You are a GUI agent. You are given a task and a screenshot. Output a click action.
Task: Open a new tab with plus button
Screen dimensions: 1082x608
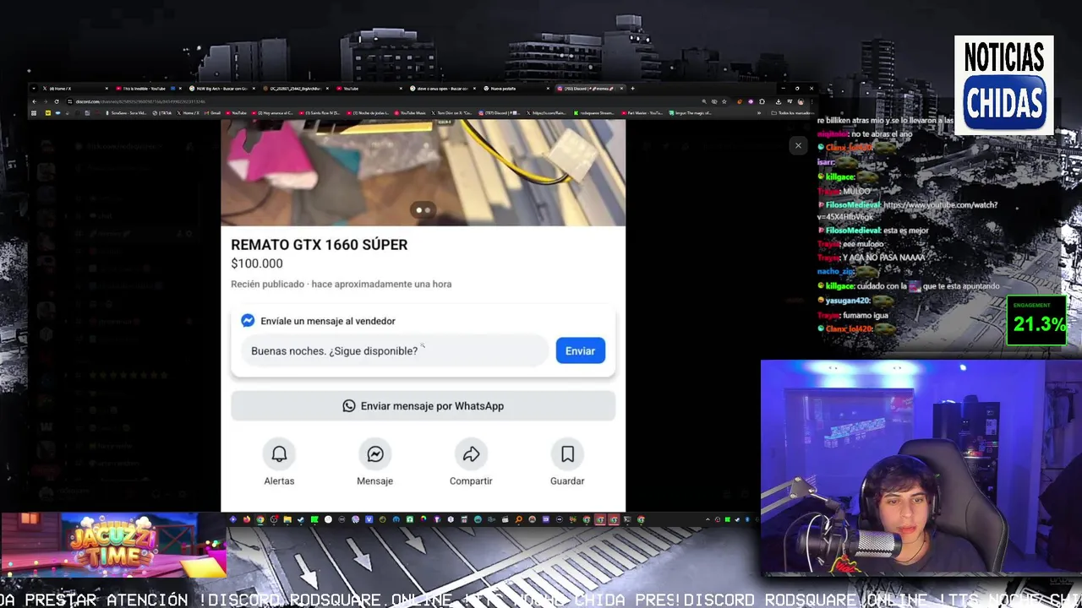pos(632,89)
